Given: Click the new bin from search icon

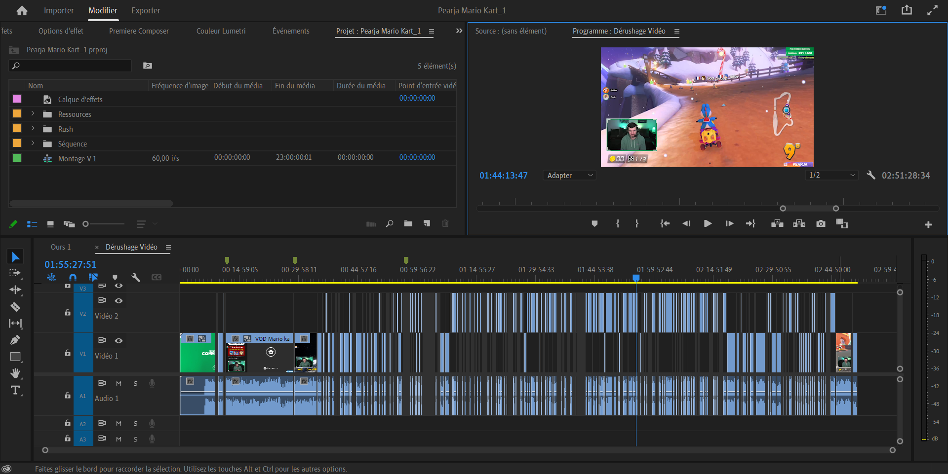Looking at the screenshot, I should point(148,66).
